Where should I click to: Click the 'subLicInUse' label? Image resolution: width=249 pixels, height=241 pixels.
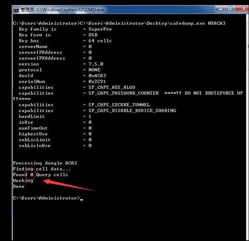[35, 146]
